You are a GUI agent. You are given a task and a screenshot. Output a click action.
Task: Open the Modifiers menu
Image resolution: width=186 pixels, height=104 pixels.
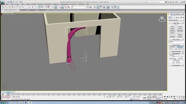[34, 4]
